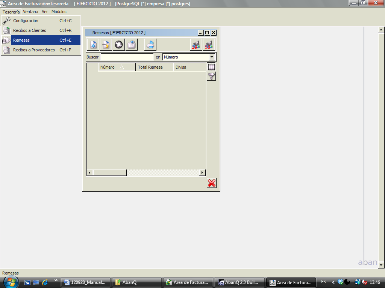The width and height of the screenshot is (385, 288).
Task: Open the Número search field dropdown
Action: point(212,57)
